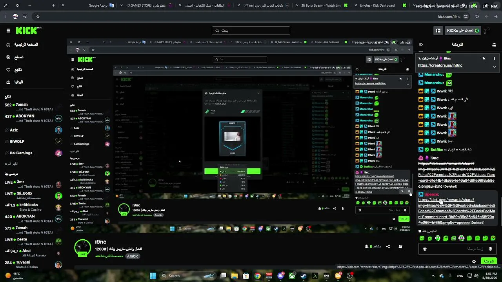Viewport: 502px width, 282px height.
Task: Open the taskbar clock showing 1:51 PM
Action: [491, 276]
